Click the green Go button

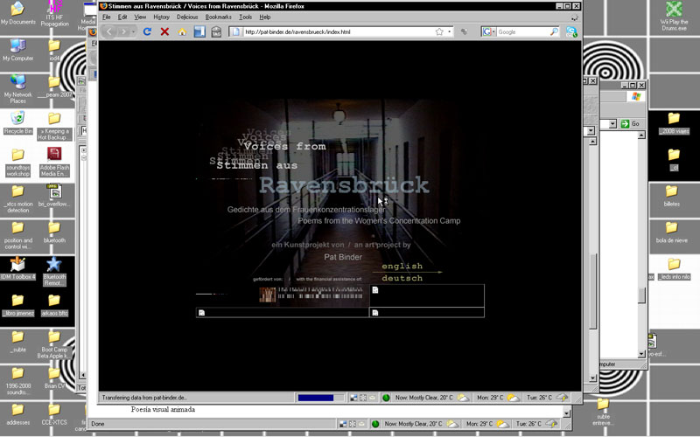(630, 124)
